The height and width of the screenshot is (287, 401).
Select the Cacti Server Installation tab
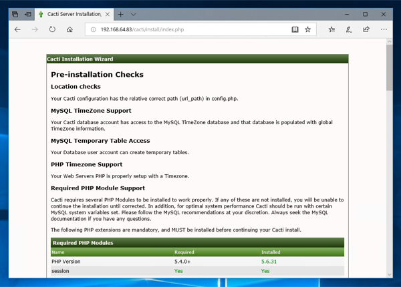coord(74,14)
